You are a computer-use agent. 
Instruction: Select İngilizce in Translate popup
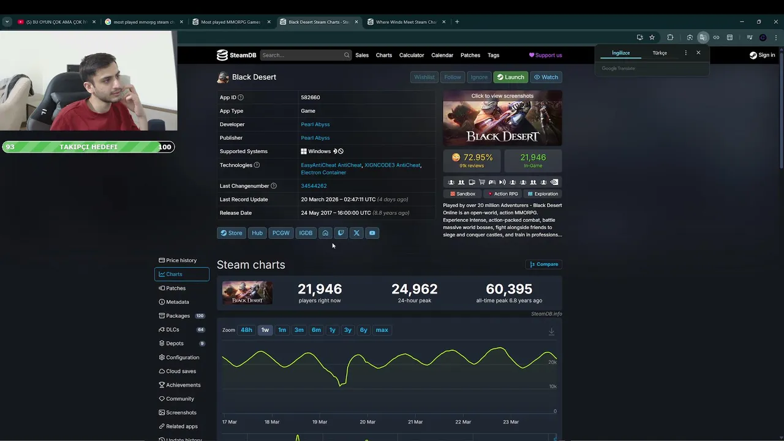[620, 53]
